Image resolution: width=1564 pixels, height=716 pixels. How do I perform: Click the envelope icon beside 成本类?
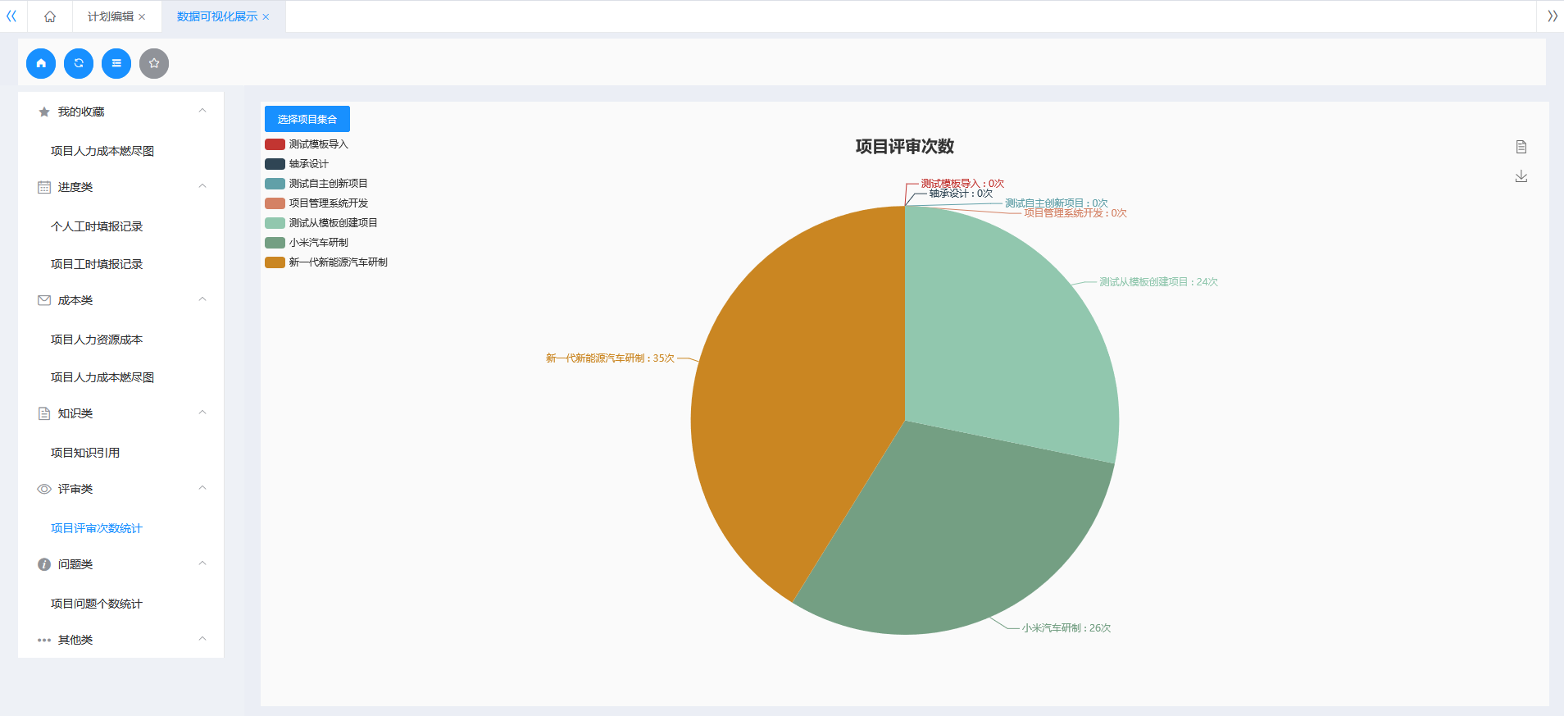pos(44,300)
